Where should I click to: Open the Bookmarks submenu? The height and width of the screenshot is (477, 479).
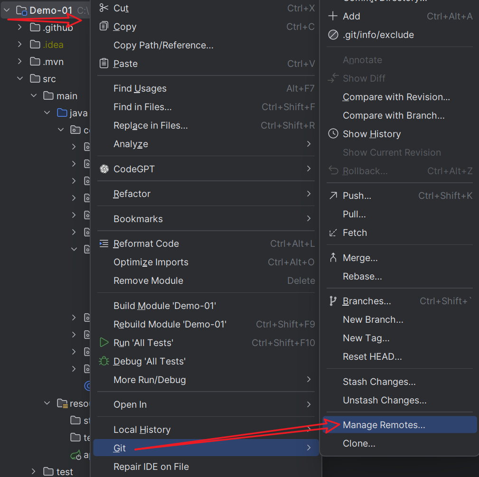click(x=206, y=219)
